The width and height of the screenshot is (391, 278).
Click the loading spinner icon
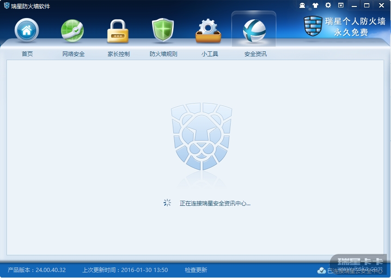tap(167, 203)
